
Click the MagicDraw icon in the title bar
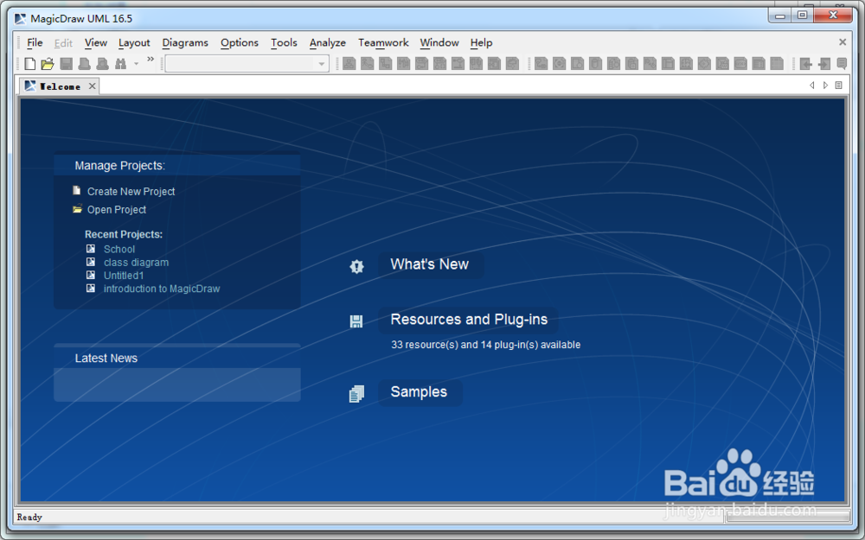[21, 19]
